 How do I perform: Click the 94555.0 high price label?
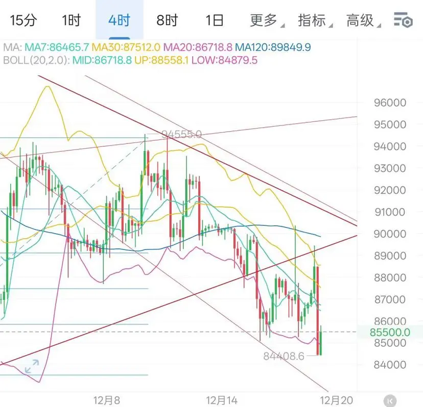(181, 134)
